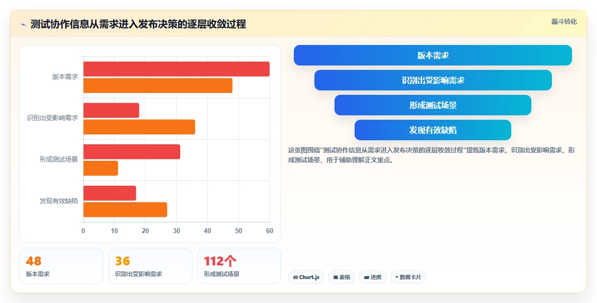This screenshot has height=303, width=597.
Task: Click the x-axis tick value 30
Action: [x=176, y=231]
